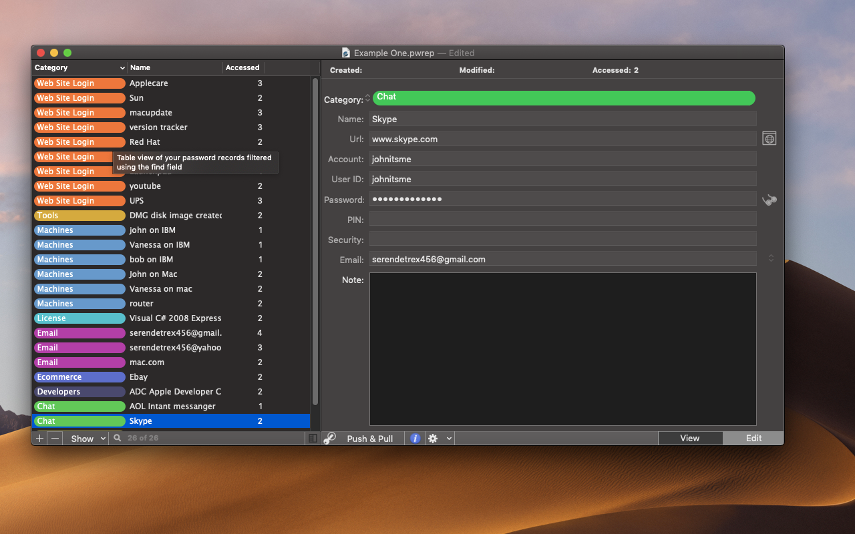Open the gear settings dropdown
The height and width of the screenshot is (534, 855).
click(440, 439)
